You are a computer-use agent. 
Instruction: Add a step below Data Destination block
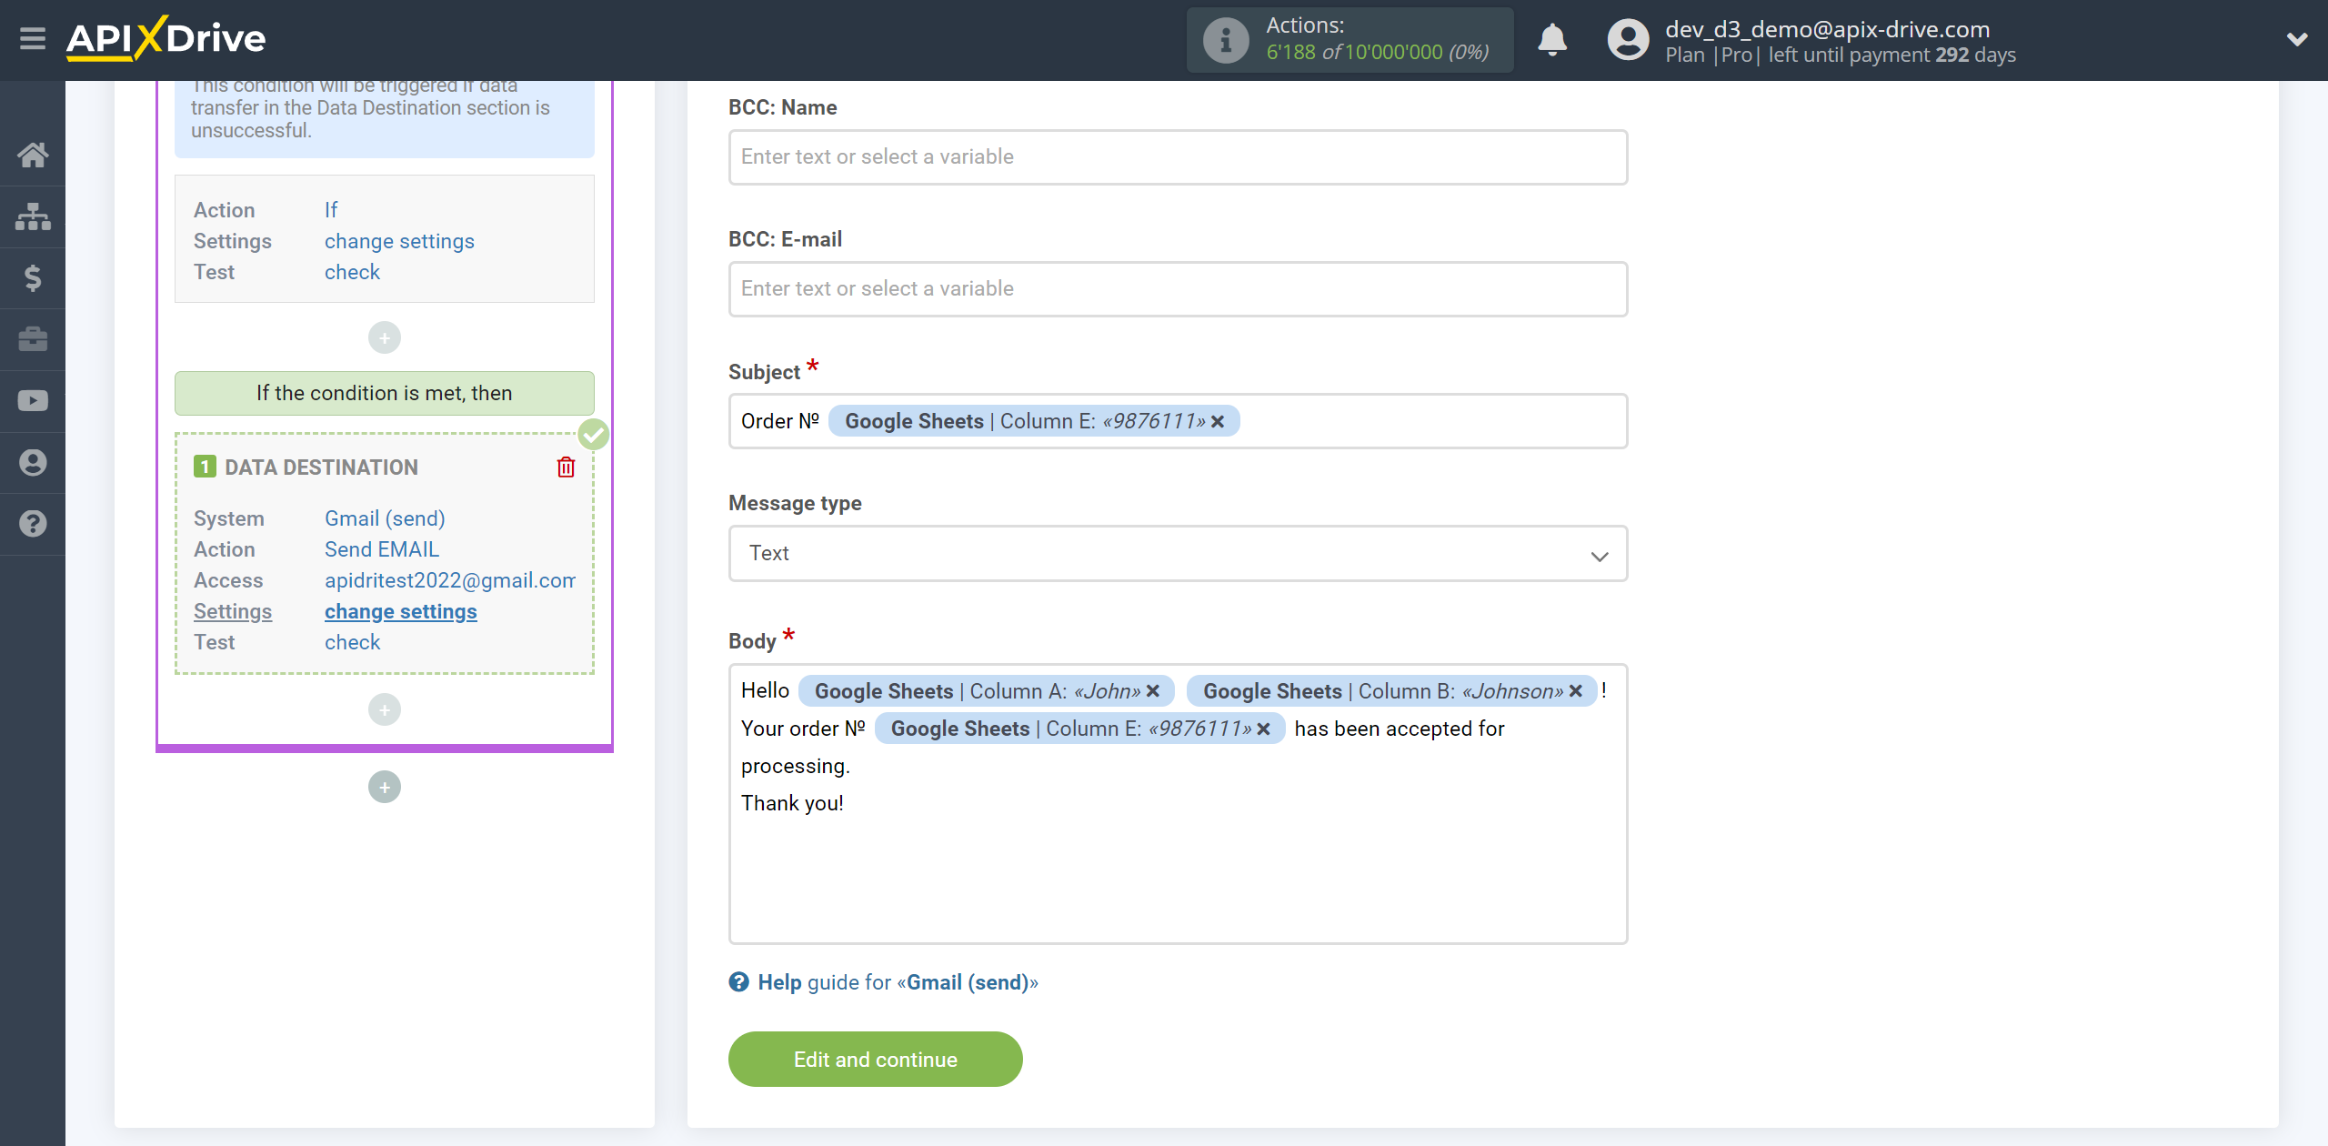pos(385,709)
